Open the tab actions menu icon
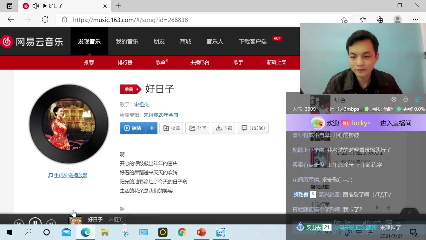The height and width of the screenshot is (240, 426). pos(9,6)
